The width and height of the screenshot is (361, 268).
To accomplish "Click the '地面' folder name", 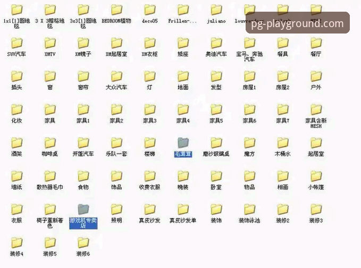I will click(x=183, y=87).
